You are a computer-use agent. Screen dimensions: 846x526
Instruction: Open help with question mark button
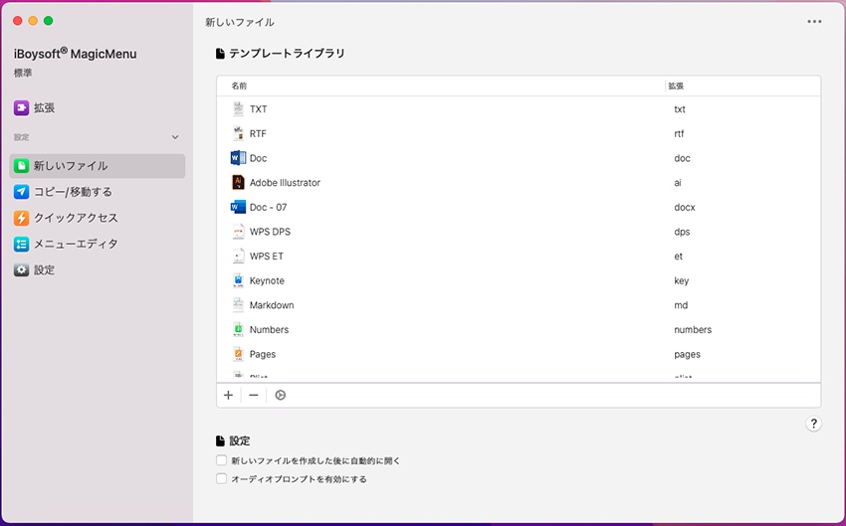click(x=813, y=424)
